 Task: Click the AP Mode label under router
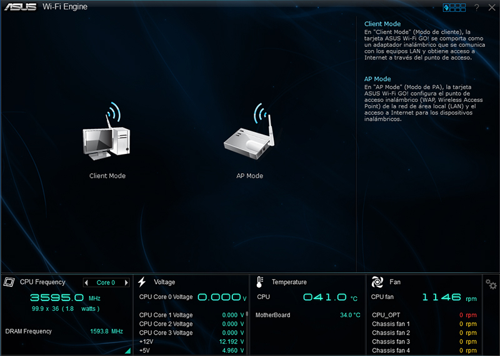249,176
